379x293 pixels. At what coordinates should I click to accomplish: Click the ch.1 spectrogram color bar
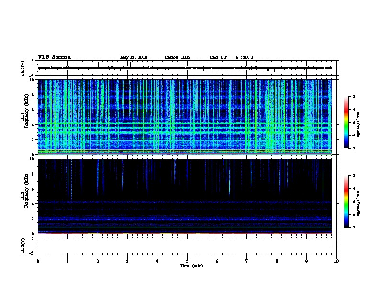tap(346, 123)
